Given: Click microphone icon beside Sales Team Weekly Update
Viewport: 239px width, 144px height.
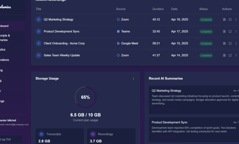Looking at the screenshot, I should pyautogui.click(x=39, y=55).
